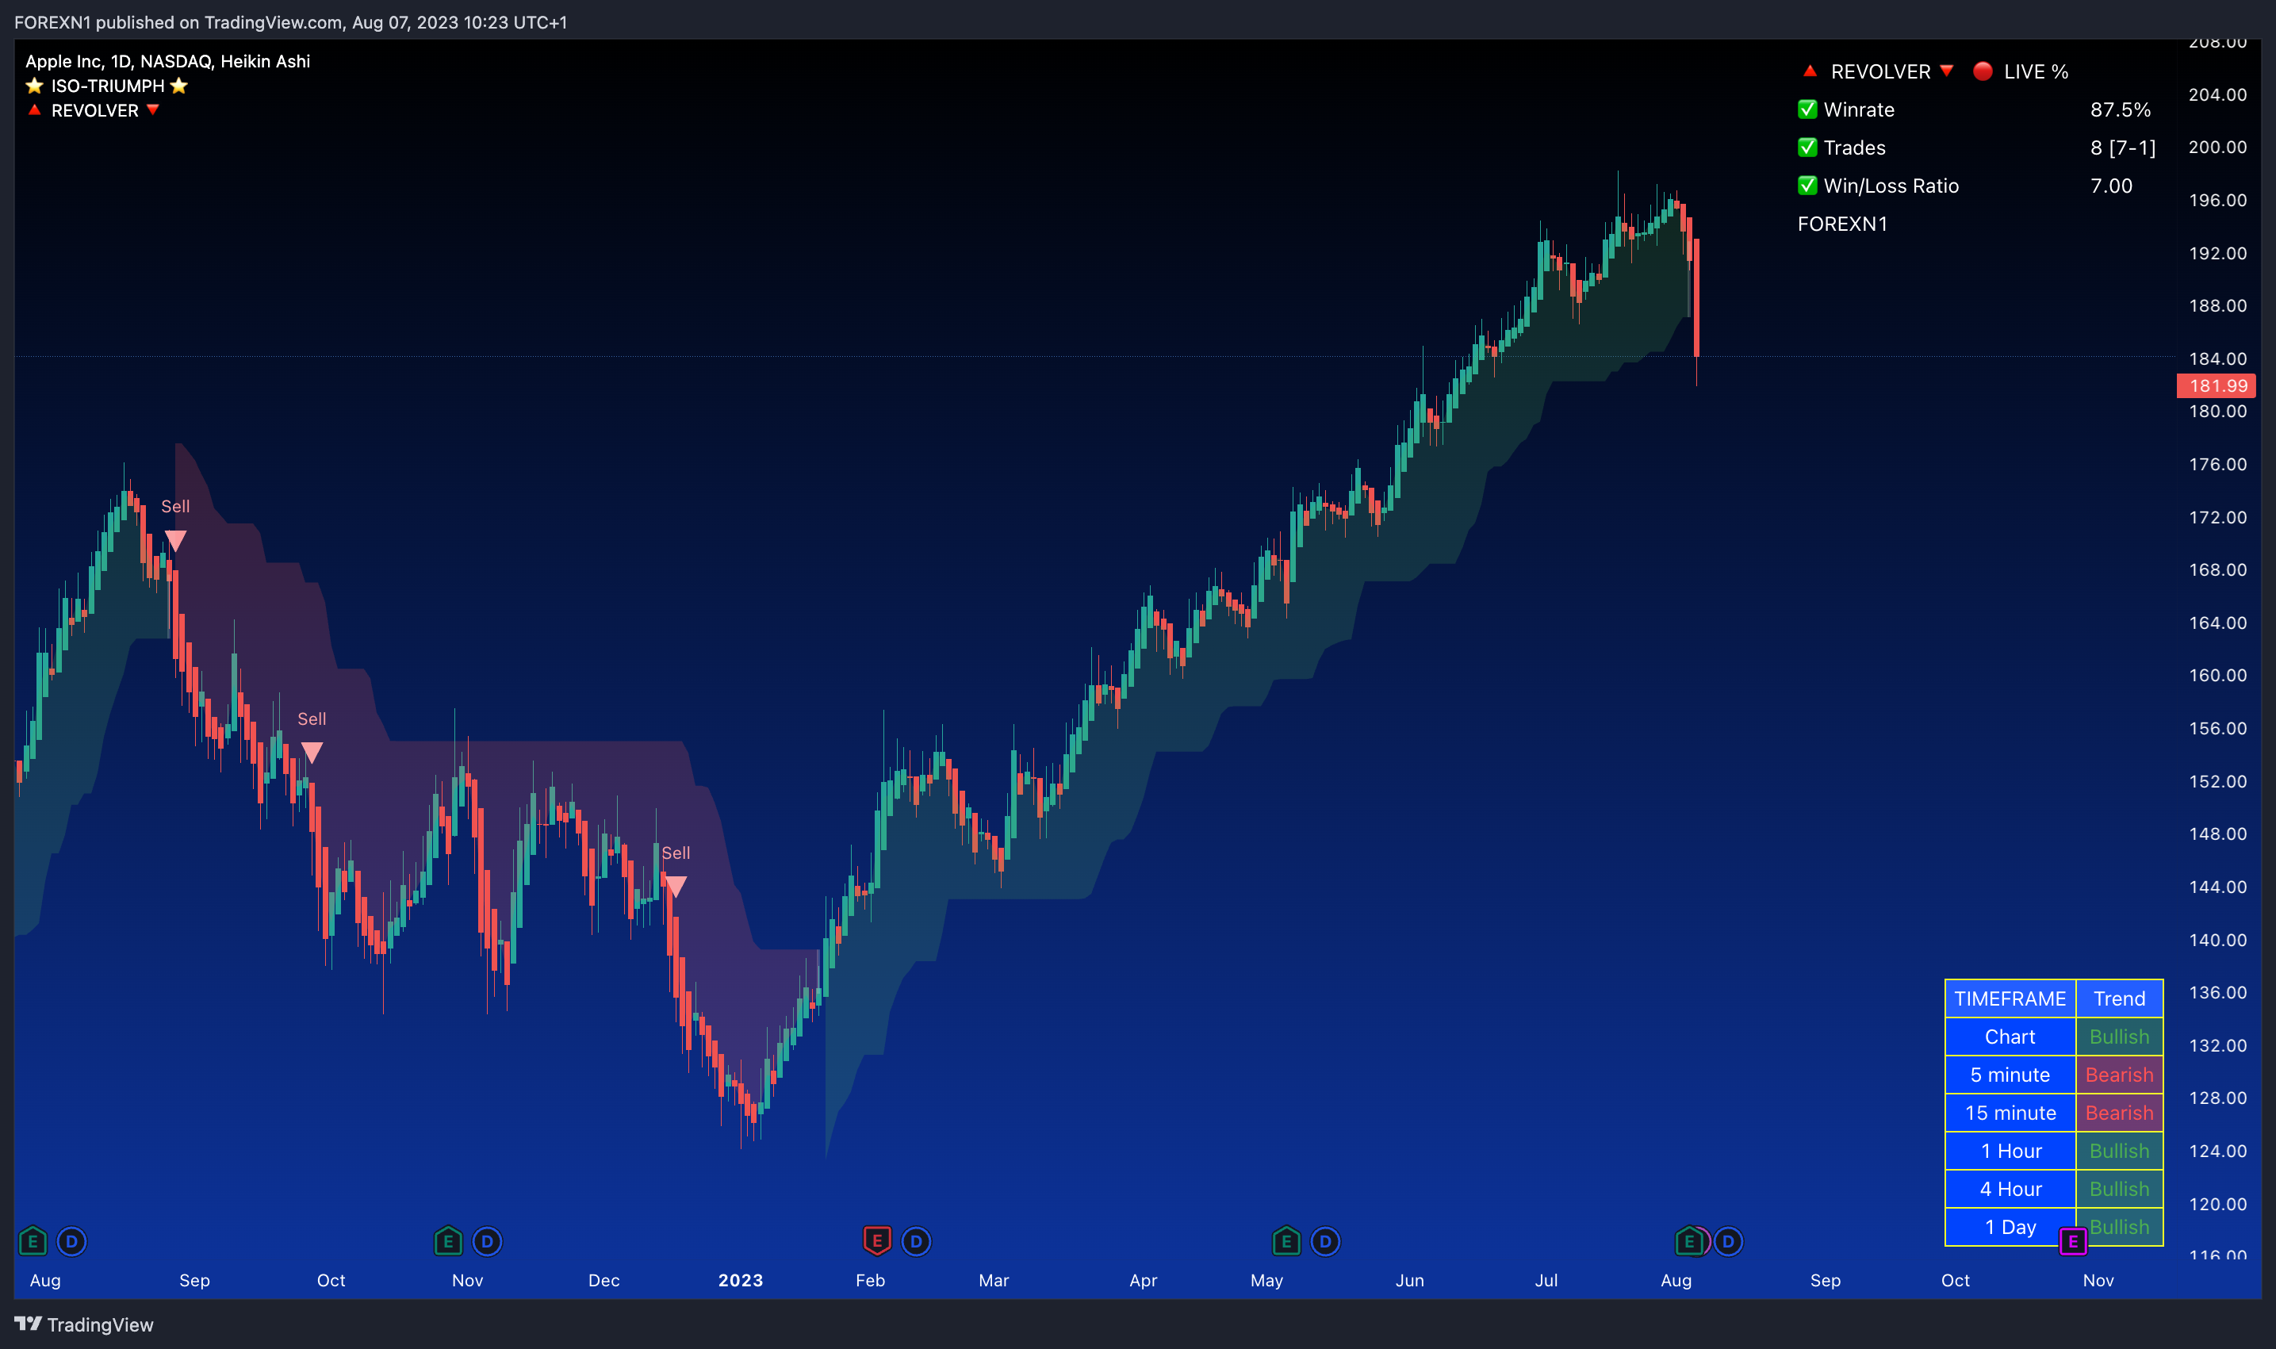Viewport: 2276px width, 1349px height.
Task: Click the Bullish cell in 4 Hour row
Action: tap(2119, 1189)
